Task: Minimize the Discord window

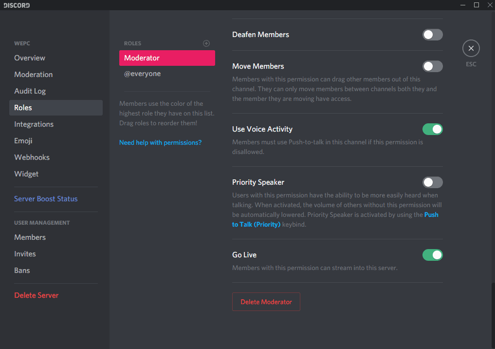Action: click(463, 5)
